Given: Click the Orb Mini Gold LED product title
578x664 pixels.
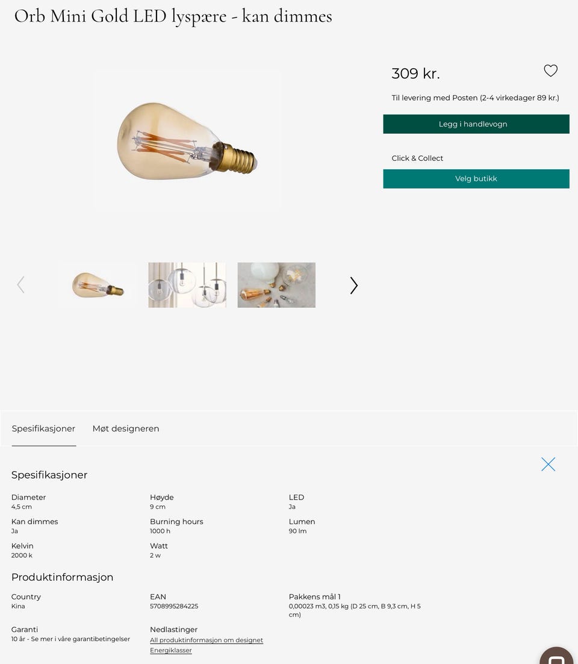Looking at the screenshot, I should coord(173,16).
